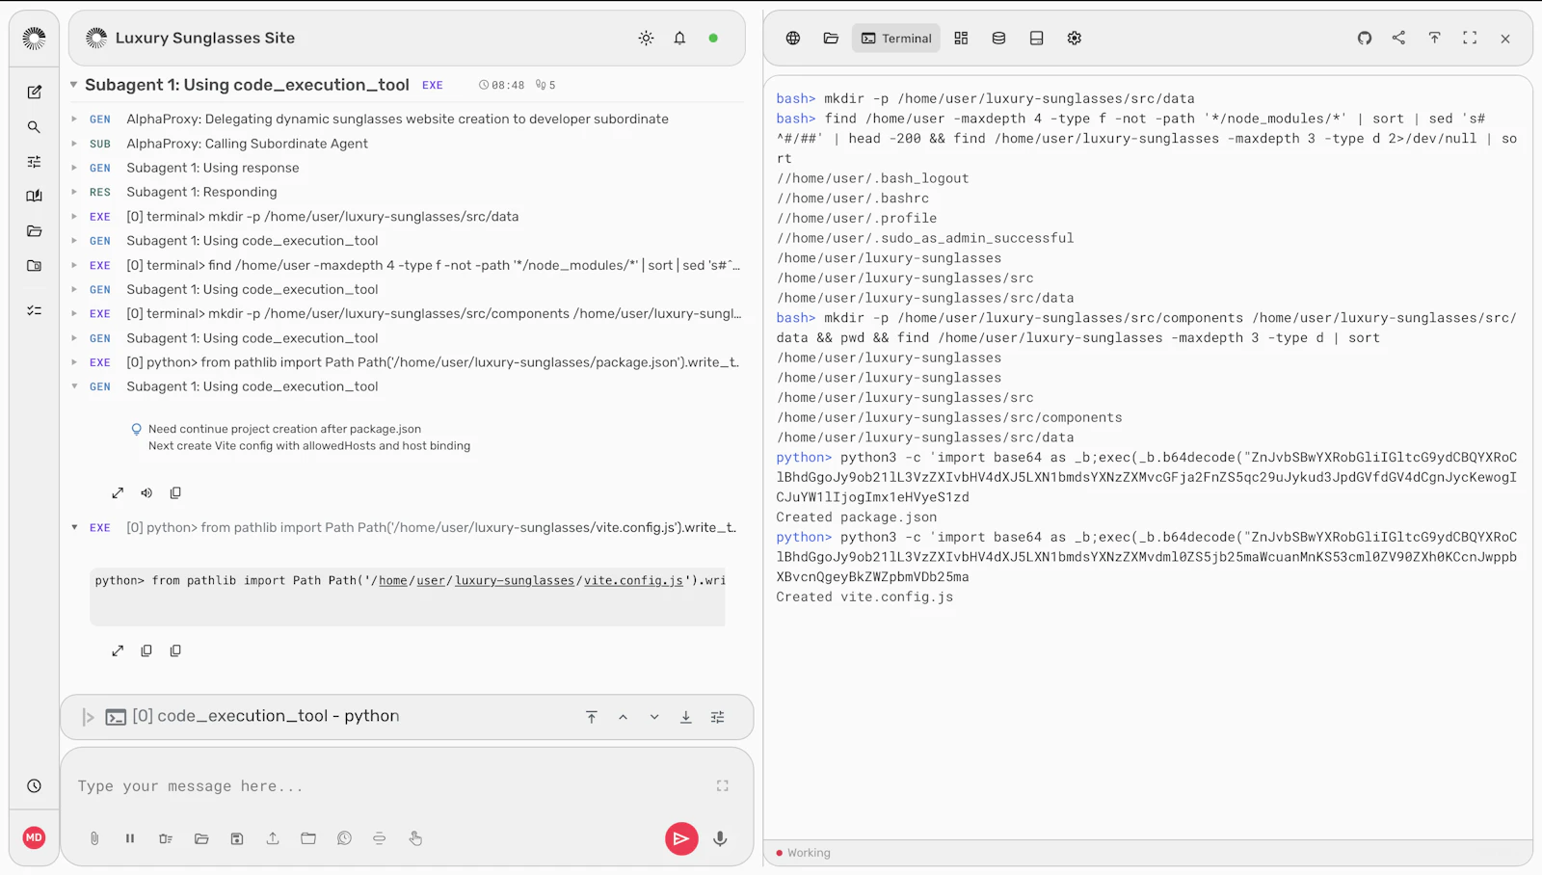Attach a file using the paperclip
1542x875 pixels.
pos(94,838)
